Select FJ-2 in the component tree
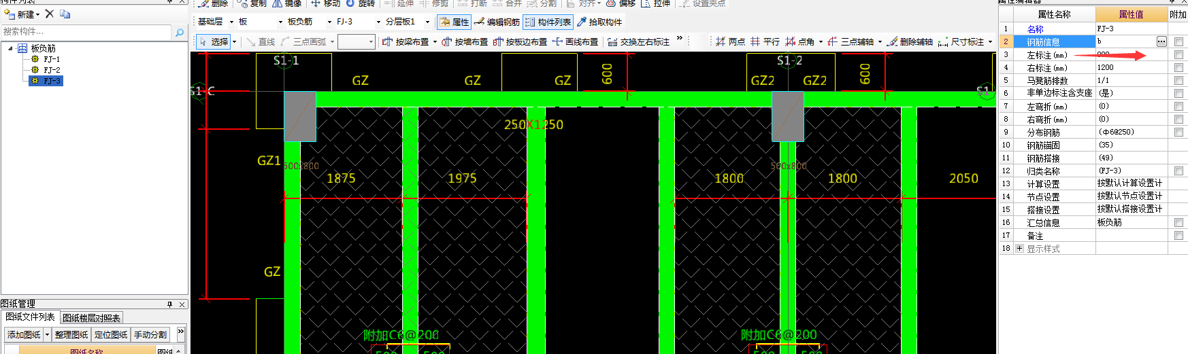This screenshot has height=354, width=1188. pyautogui.click(x=52, y=70)
